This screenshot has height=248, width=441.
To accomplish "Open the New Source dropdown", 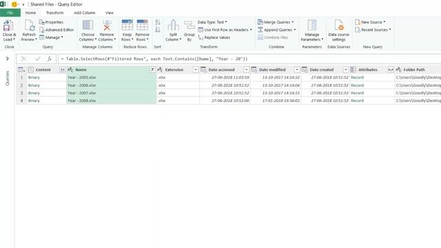I will point(370,22).
